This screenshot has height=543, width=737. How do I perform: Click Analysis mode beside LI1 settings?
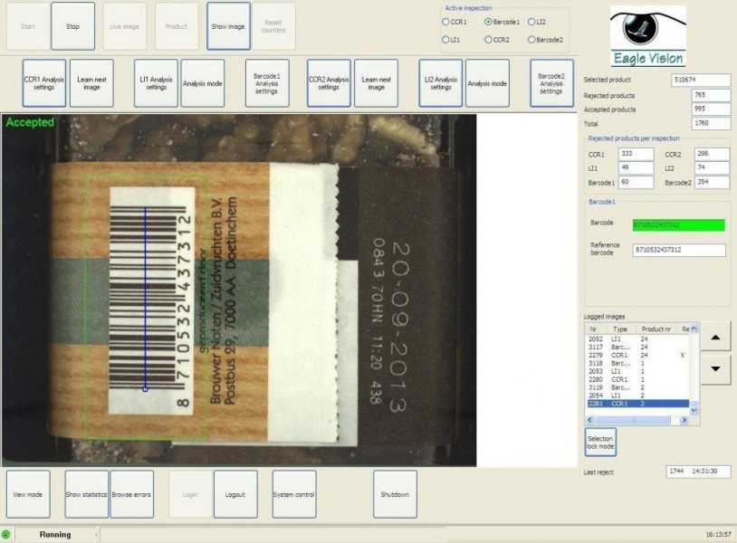coord(203,83)
